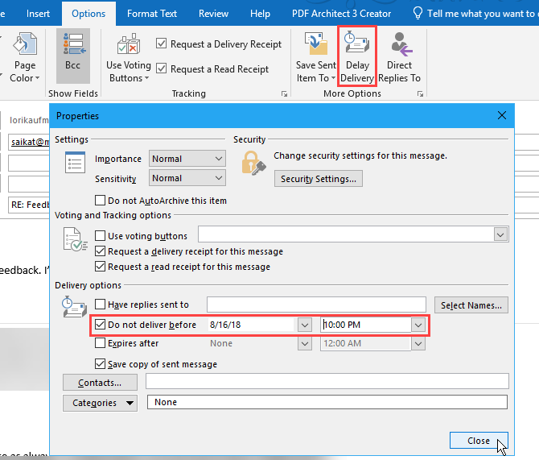The width and height of the screenshot is (539, 460).
Task: Click the Have replies sent to field
Action: (316, 305)
